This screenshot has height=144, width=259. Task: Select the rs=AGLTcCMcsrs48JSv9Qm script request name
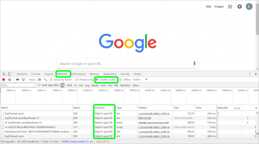tap(30, 127)
